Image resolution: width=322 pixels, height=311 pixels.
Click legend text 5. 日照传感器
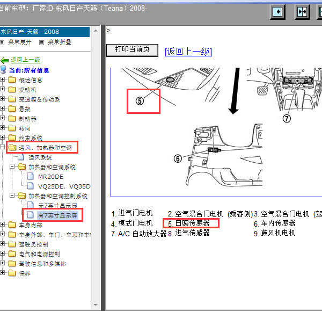tap(189, 223)
